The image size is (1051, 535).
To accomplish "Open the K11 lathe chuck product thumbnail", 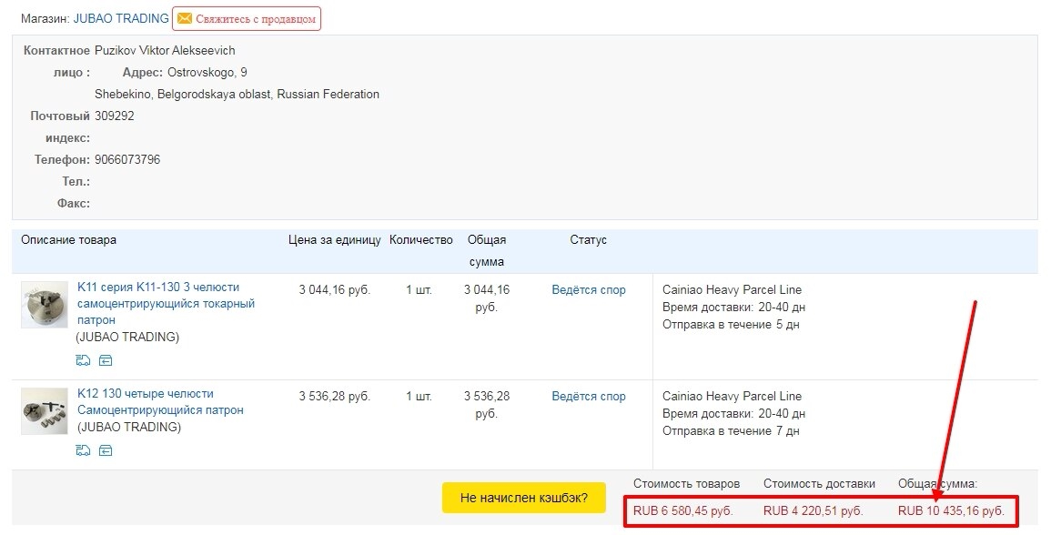I will click(x=45, y=305).
